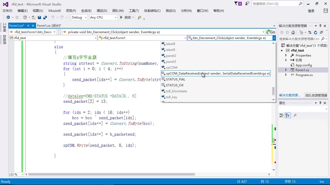Click the Navigate Backward arrow icon

[x=8, y=17]
